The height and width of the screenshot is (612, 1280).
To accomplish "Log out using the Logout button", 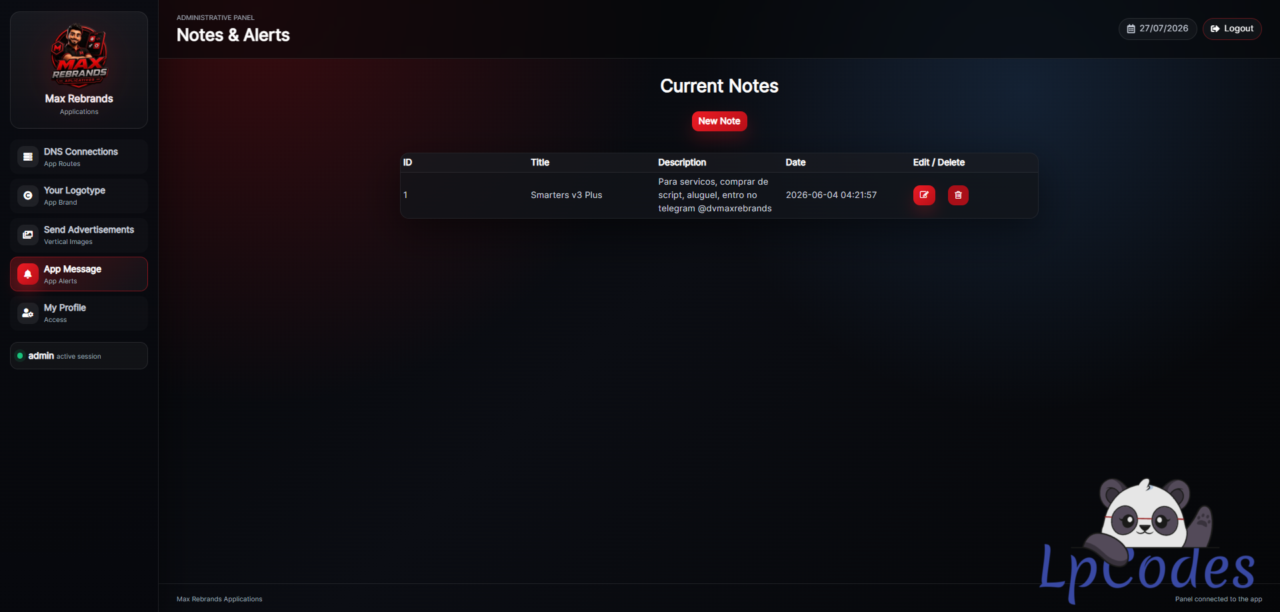I will coord(1232,29).
